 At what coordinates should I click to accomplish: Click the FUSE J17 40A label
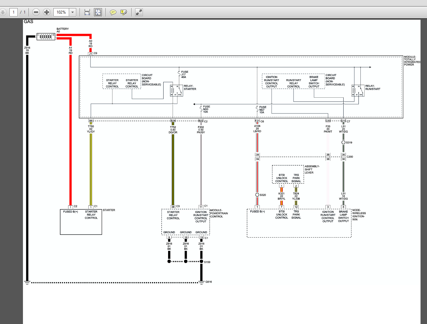point(185,74)
